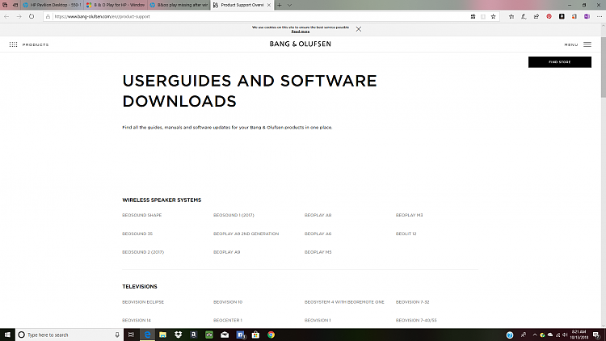
Task: Open the BEOVISION 10 link
Action: pyautogui.click(x=228, y=302)
